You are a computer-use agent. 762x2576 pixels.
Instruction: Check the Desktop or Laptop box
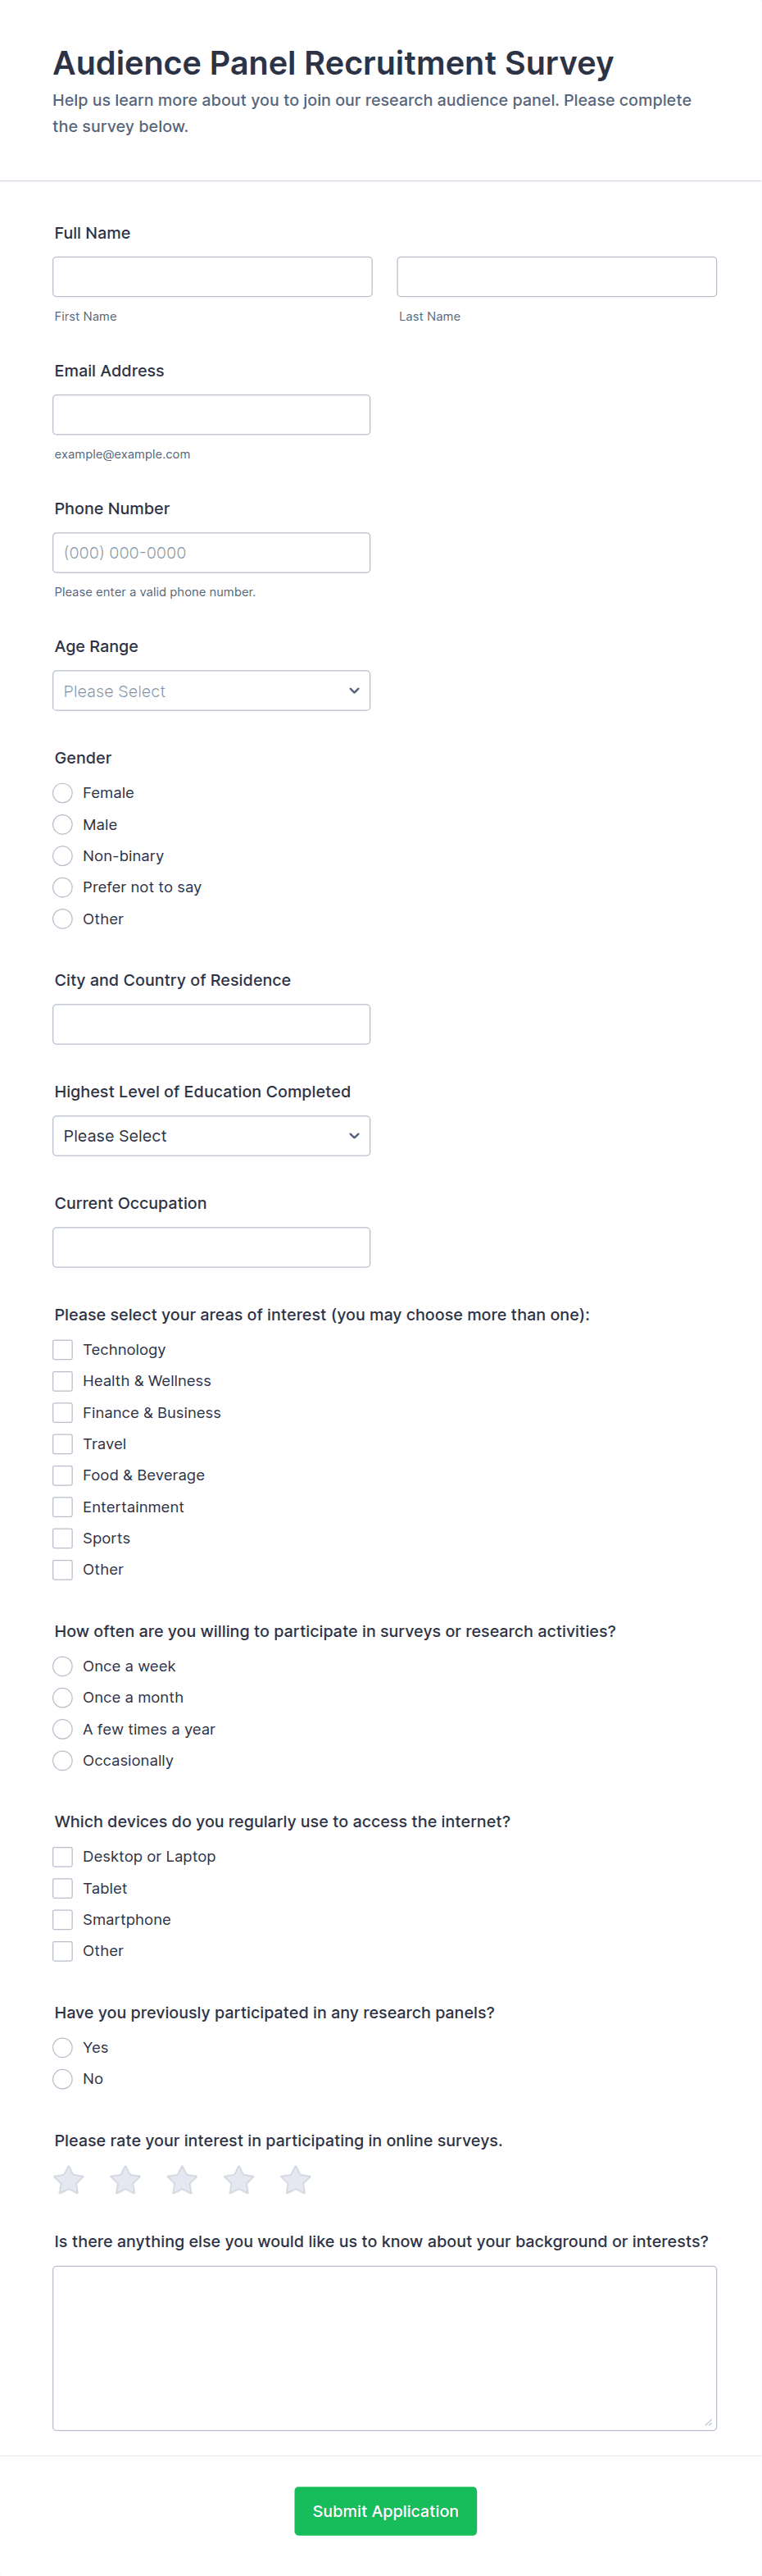pyautogui.click(x=63, y=1857)
